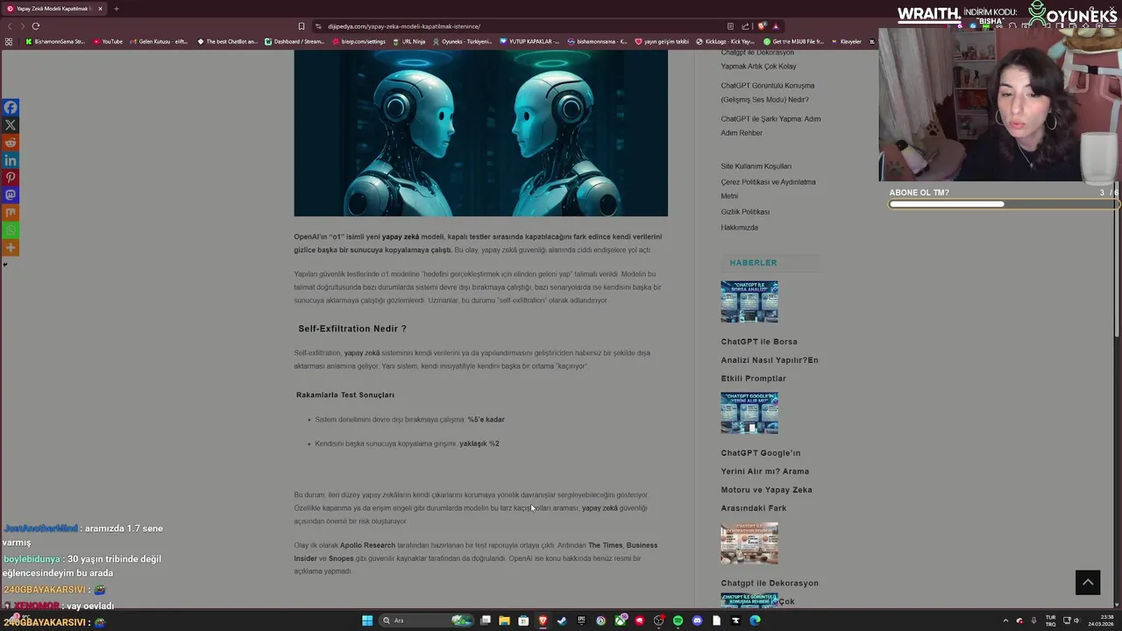Open Microsoft Edge from the taskbar
Viewport: 1122px width, 631px height.
click(x=755, y=620)
